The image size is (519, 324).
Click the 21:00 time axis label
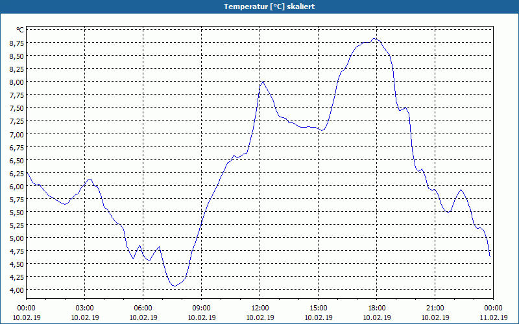(435, 308)
